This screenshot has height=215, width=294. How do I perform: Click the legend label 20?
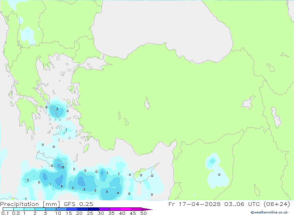[79, 213]
